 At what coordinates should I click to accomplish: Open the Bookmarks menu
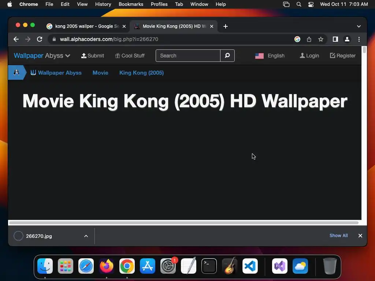pyautogui.click(x=131, y=4)
